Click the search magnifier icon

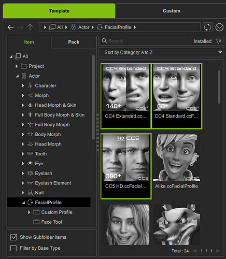point(104,41)
